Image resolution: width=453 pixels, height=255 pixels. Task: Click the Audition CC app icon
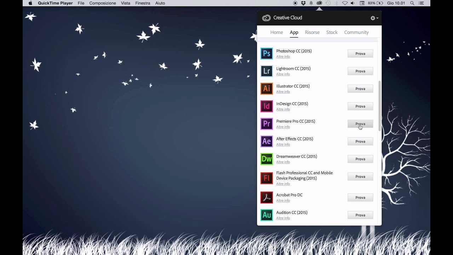click(266, 215)
